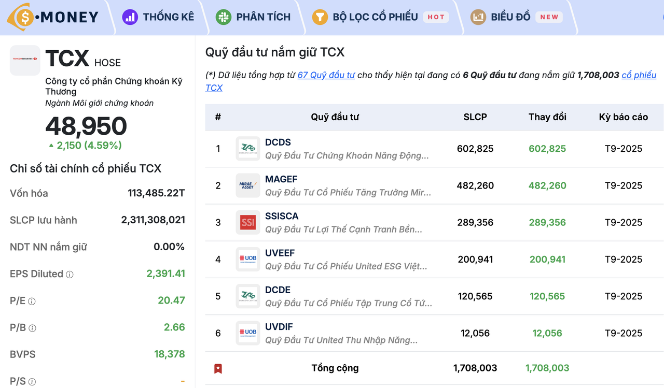This screenshot has height=388, width=664.
Task: Open the Phân Tích tab
Action: click(x=253, y=17)
